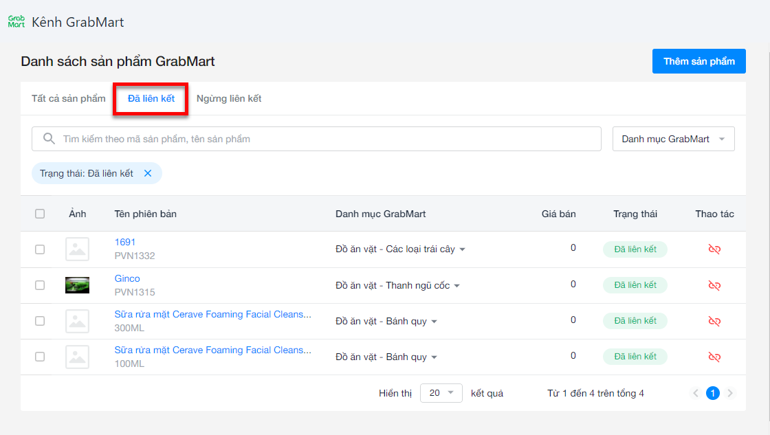Select the Cerave 100ML row checkbox
This screenshot has height=435, width=770.
pyautogui.click(x=40, y=357)
